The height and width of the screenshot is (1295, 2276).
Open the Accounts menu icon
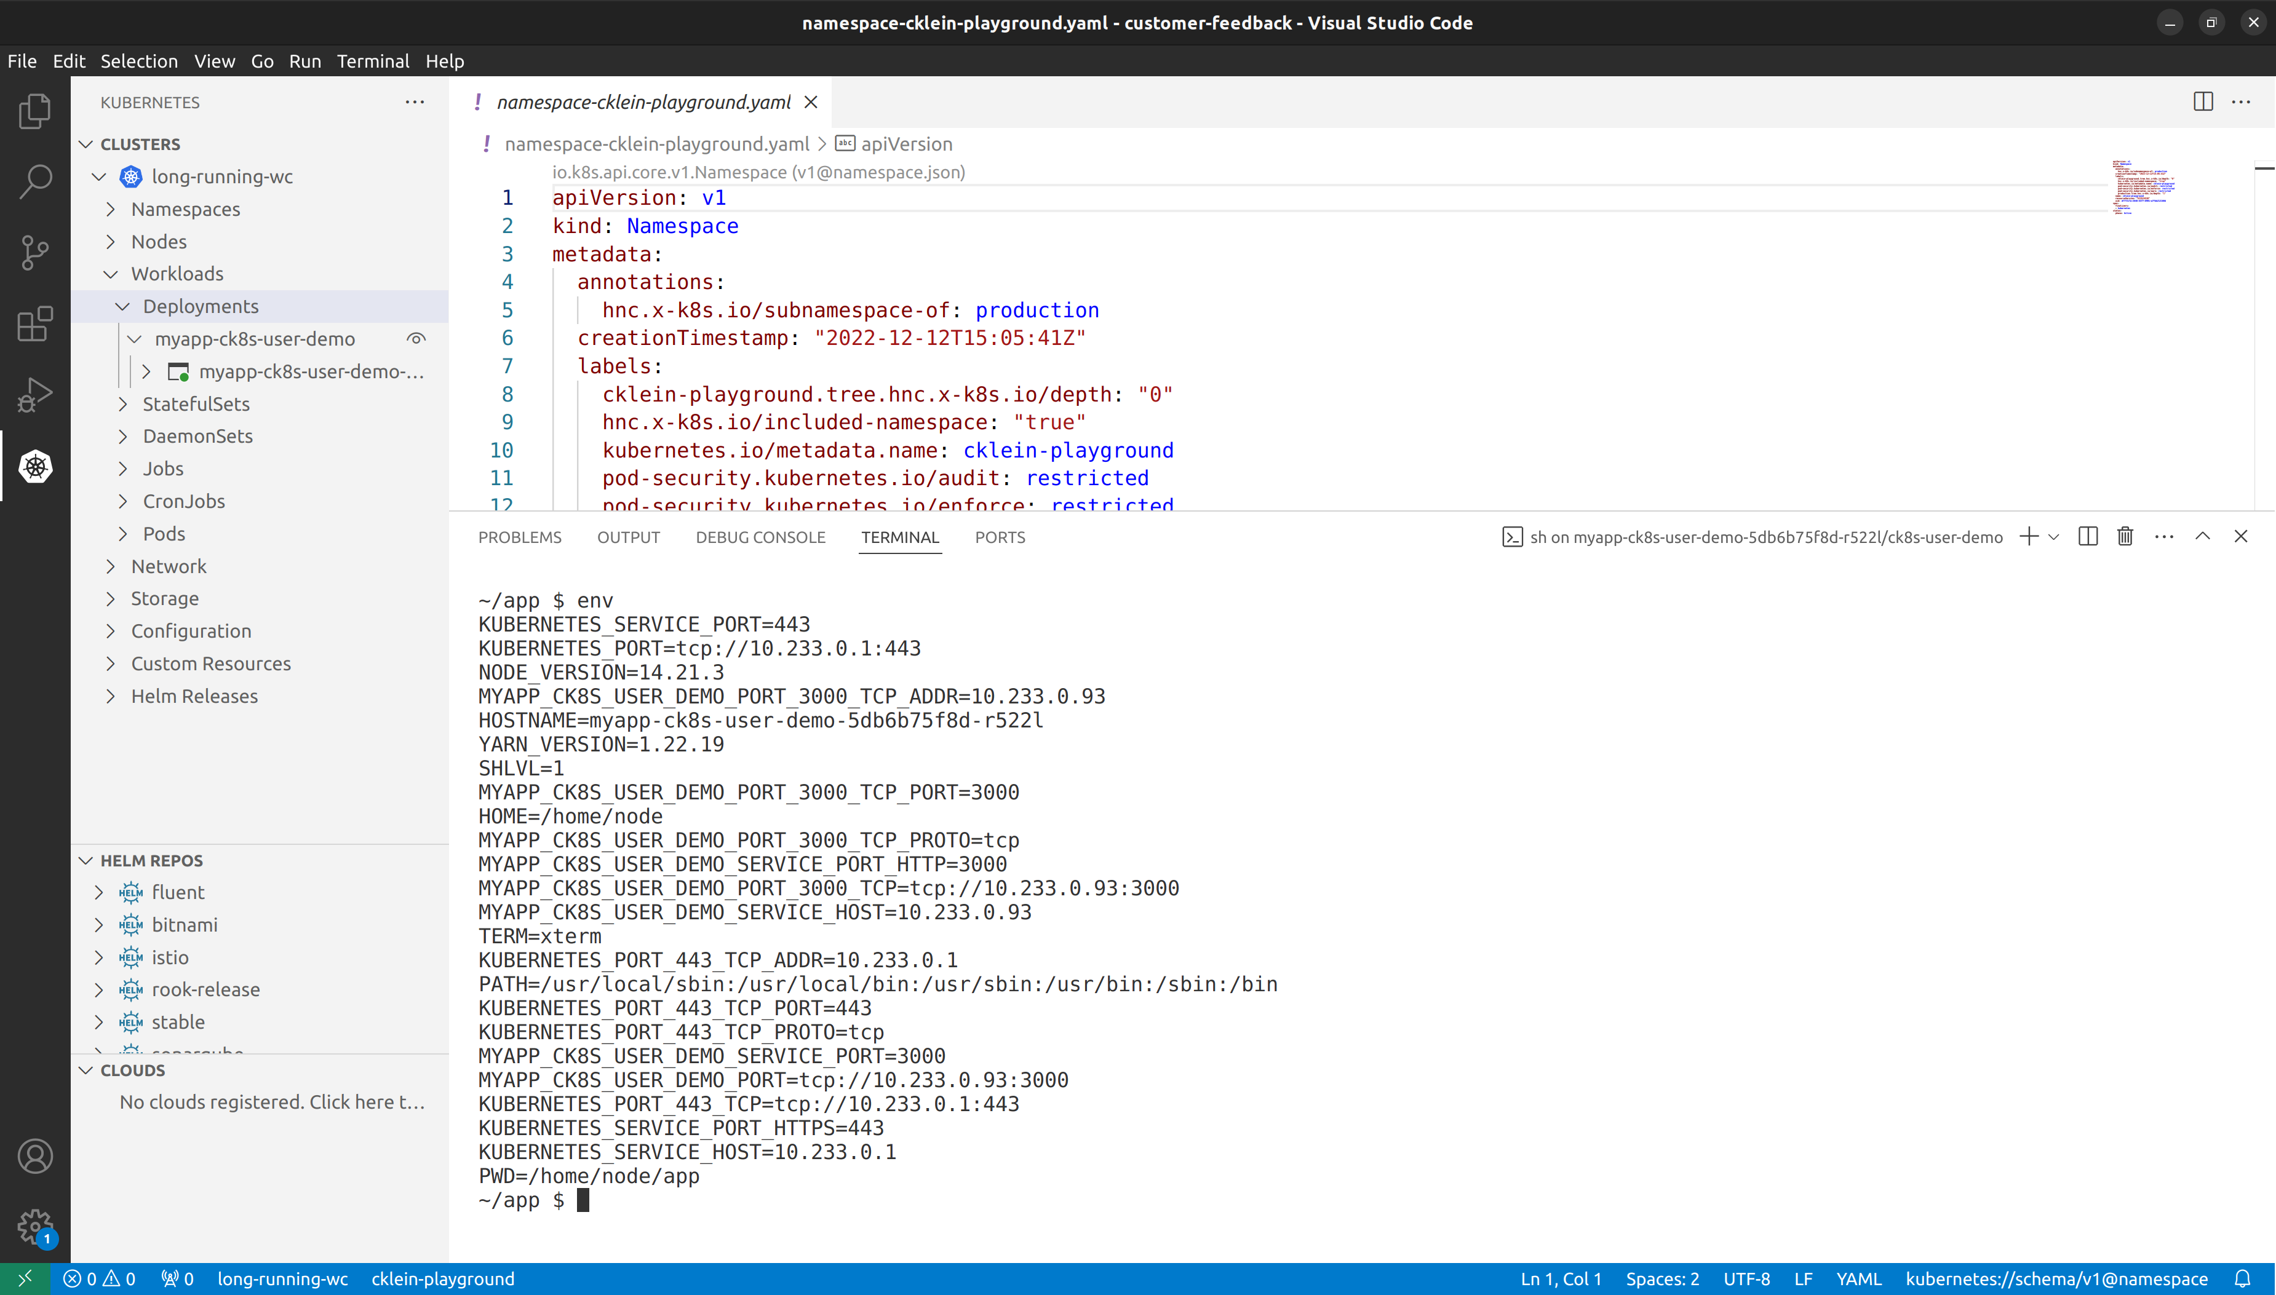click(x=34, y=1156)
